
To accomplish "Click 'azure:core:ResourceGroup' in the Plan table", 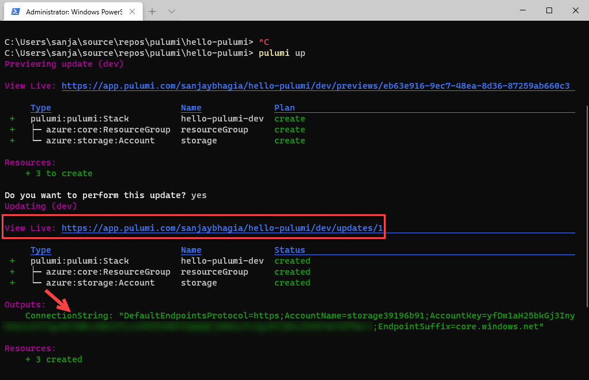I will click(x=108, y=130).
